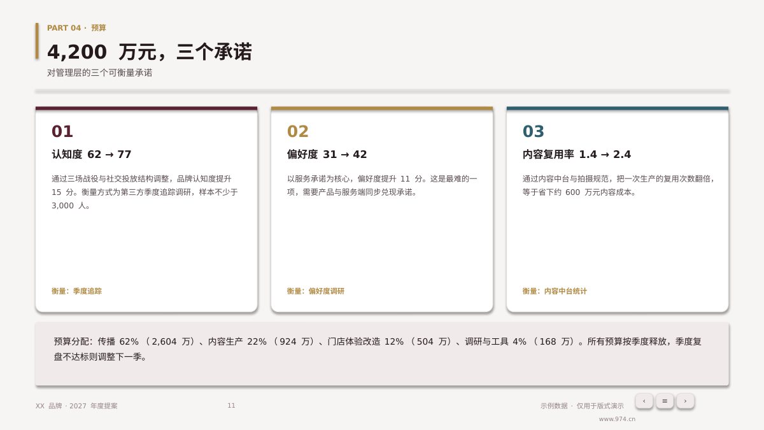Screen dimensions: 764x430
Task: Click the www.974.cn link text
Action: (x=617, y=419)
